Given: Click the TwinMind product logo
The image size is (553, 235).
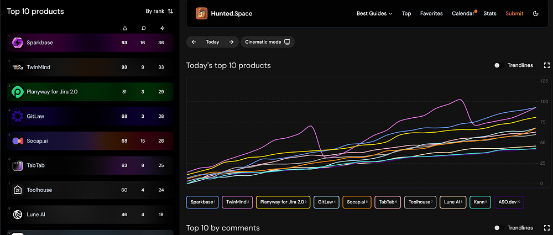Looking at the screenshot, I should [17, 67].
